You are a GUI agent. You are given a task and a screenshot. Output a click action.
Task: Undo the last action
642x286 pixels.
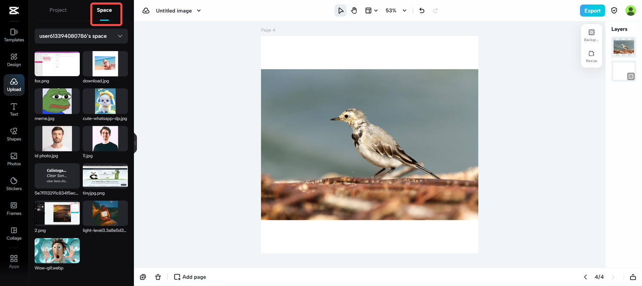coord(422,11)
